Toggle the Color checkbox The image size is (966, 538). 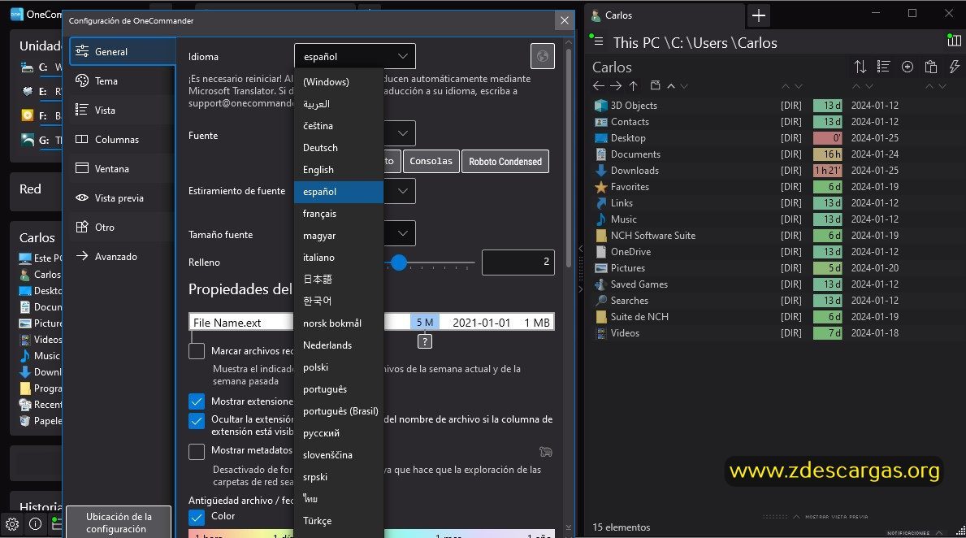click(x=197, y=516)
